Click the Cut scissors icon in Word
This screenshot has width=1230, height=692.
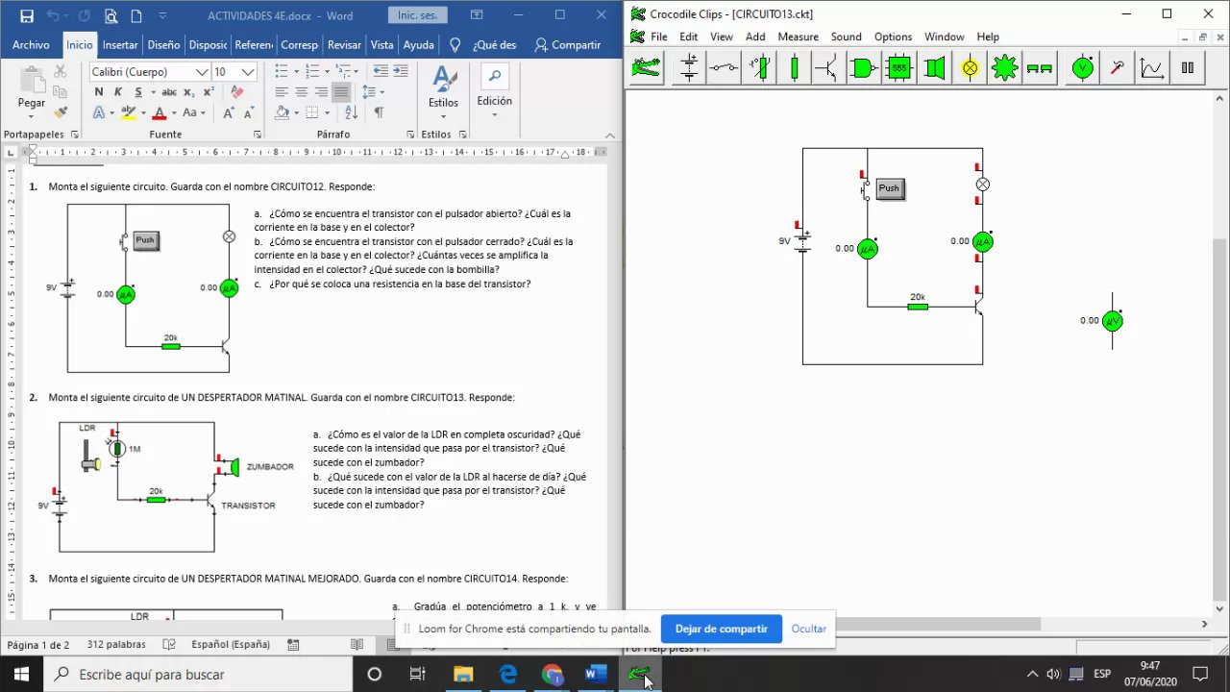pyautogui.click(x=61, y=72)
